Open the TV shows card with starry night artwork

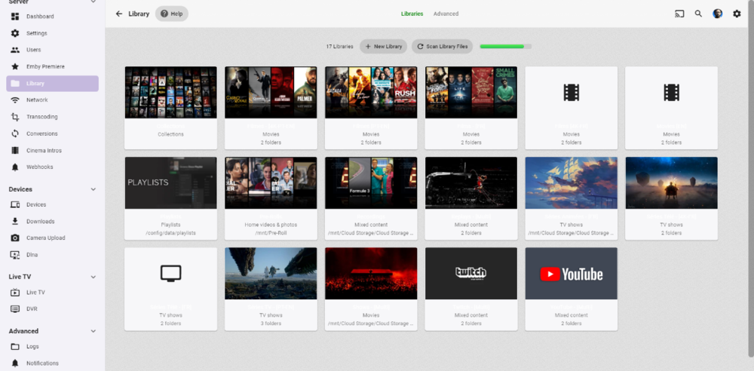coord(671,198)
